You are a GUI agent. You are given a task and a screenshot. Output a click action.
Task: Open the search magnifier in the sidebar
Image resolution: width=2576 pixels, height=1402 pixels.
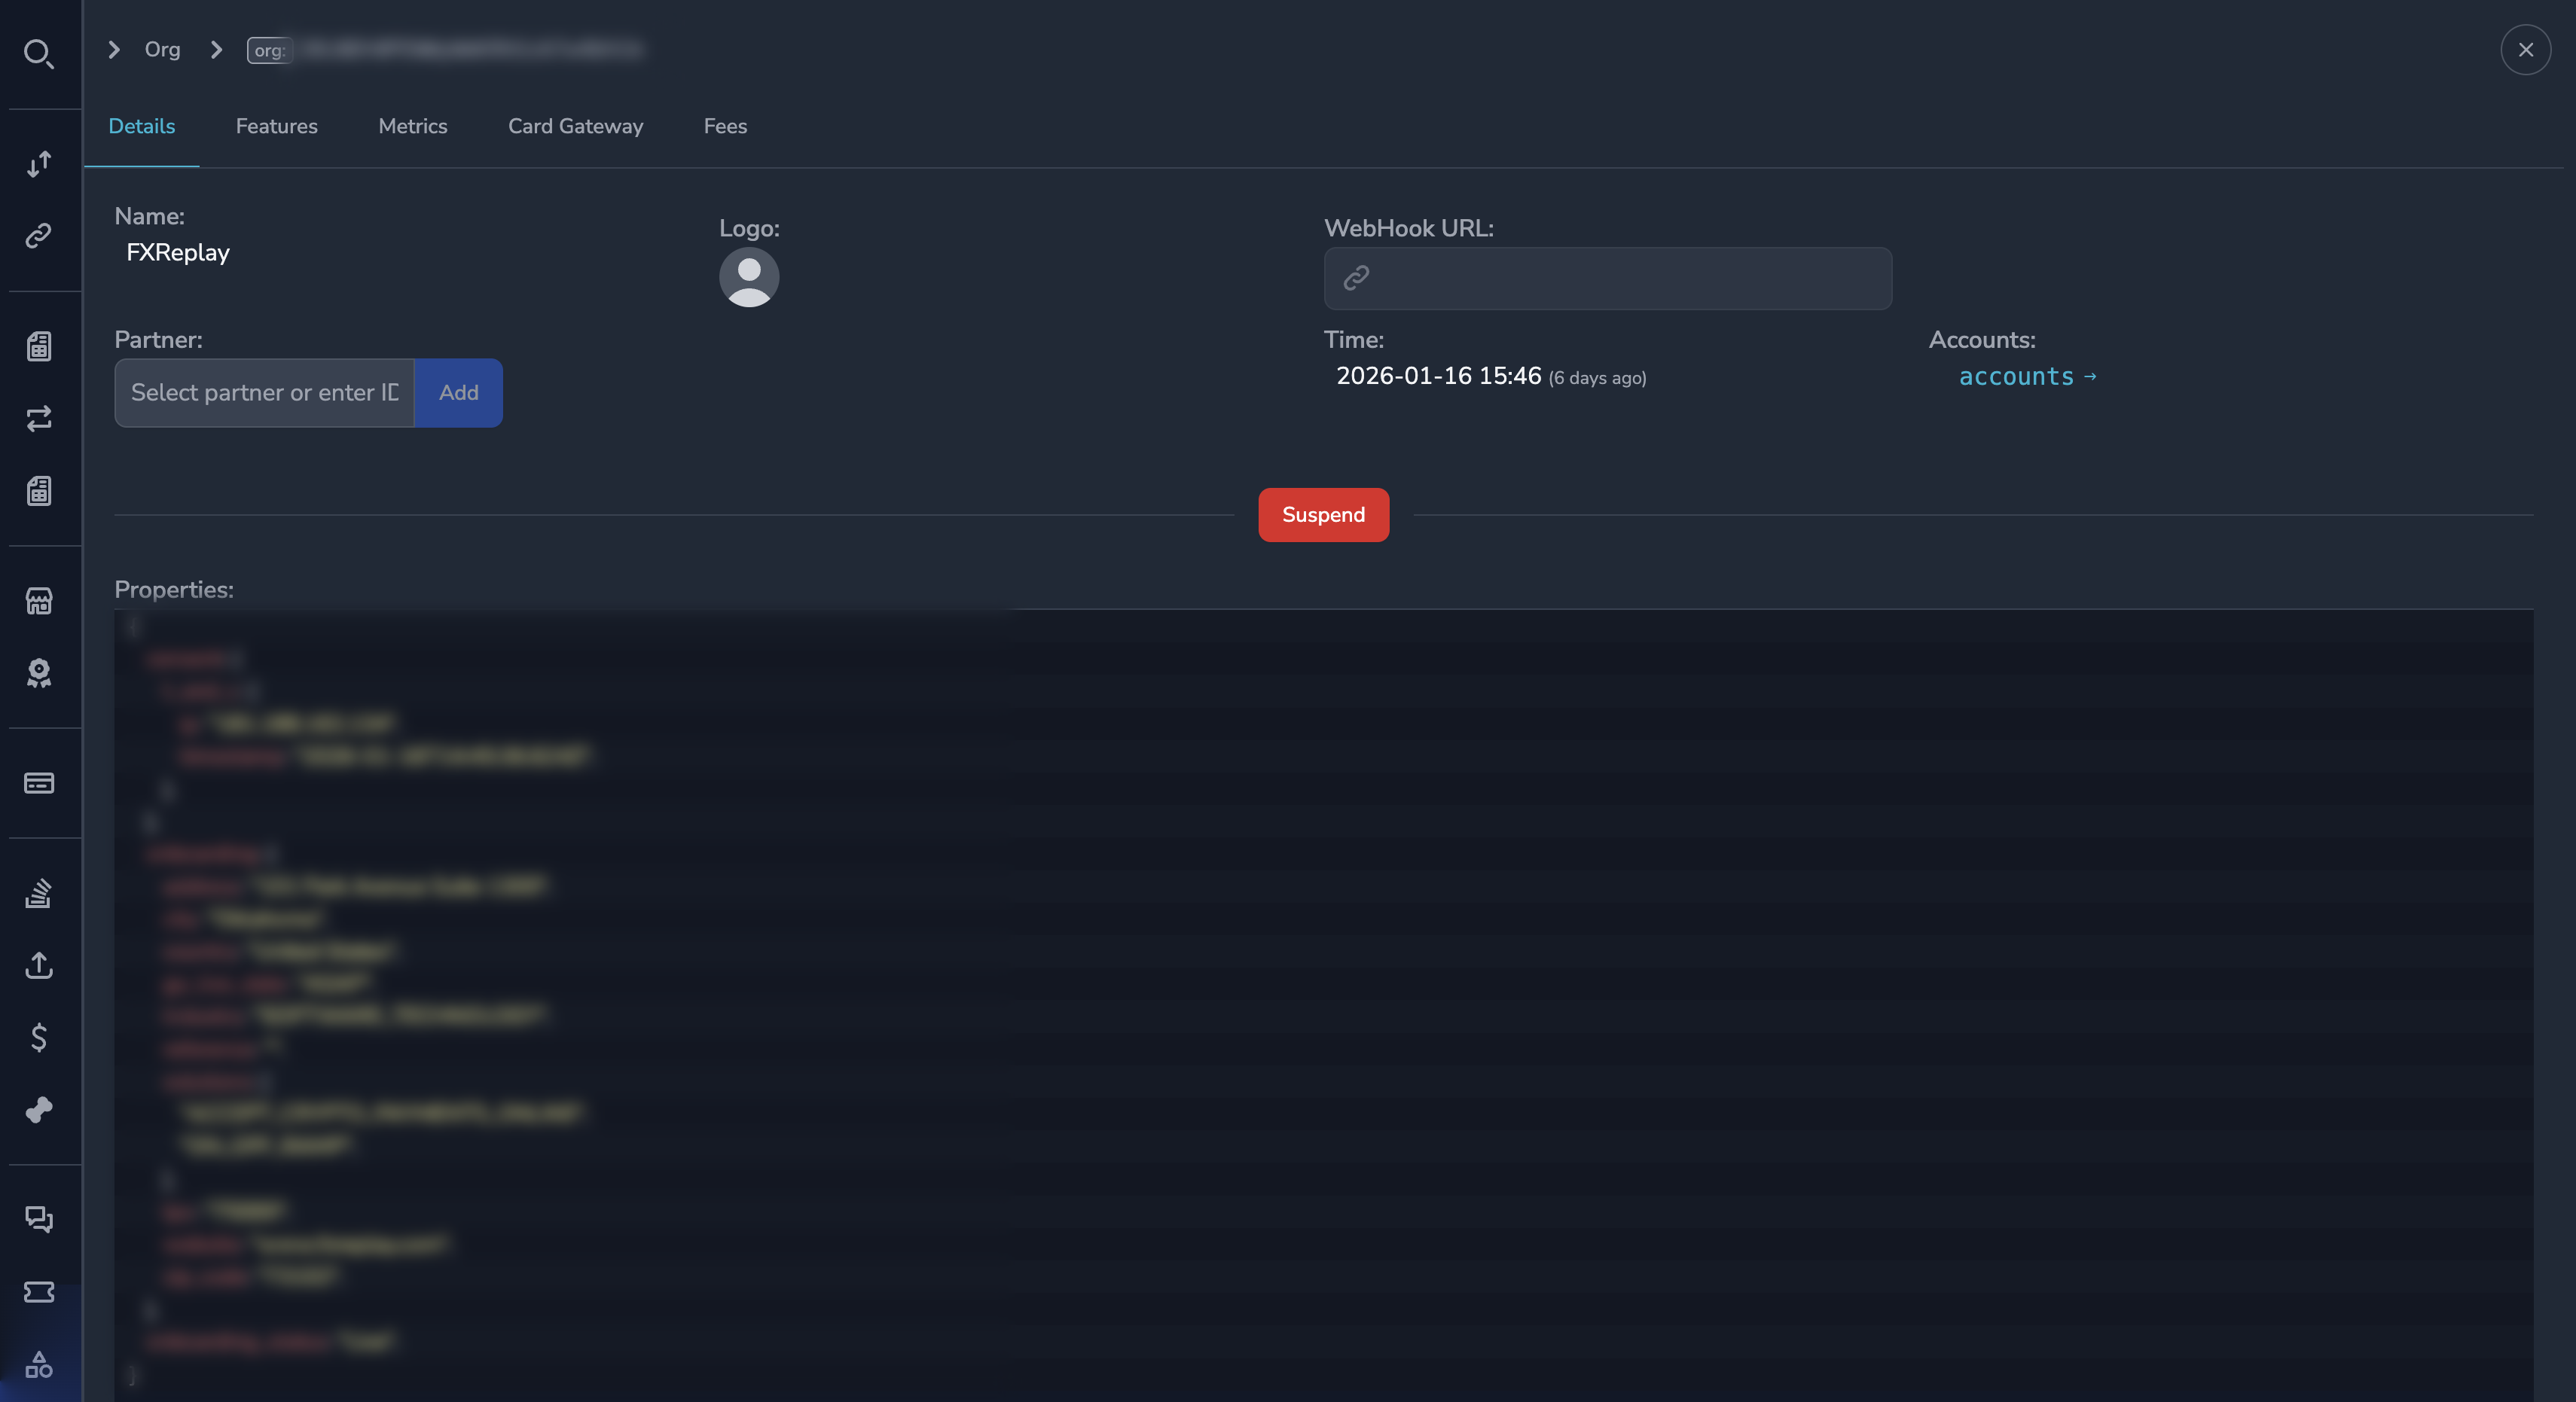tap(39, 53)
